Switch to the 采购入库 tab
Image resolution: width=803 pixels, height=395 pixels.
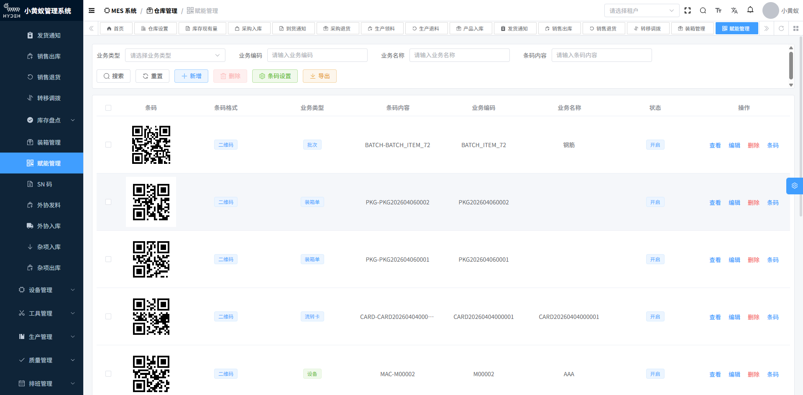click(x=249, y=28)
